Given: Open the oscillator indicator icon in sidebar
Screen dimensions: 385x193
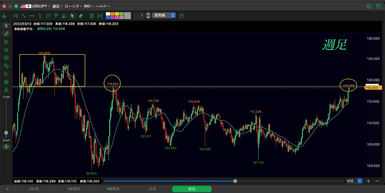Looking at the screenshot, I should click(x=6, y=50).
